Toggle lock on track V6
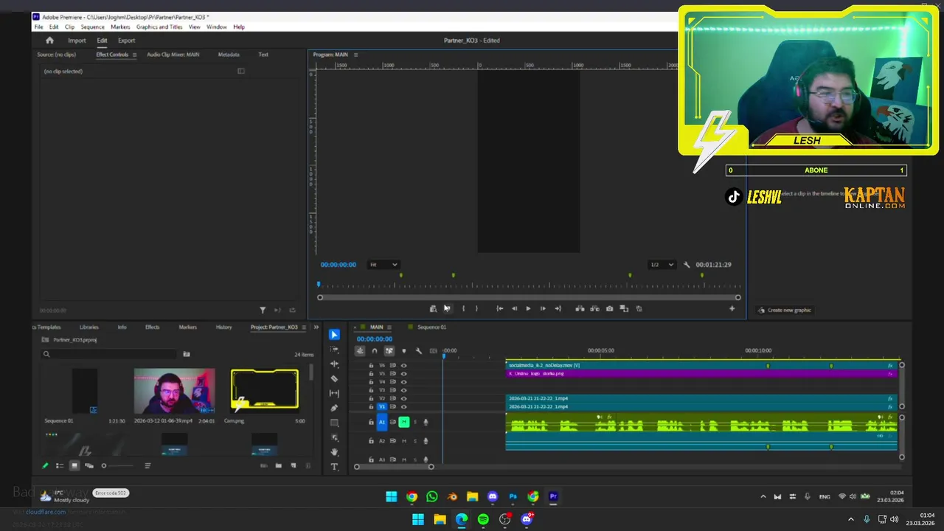Image resolution: width=944 pixels, height=531 pixels. tap(371, 366)
